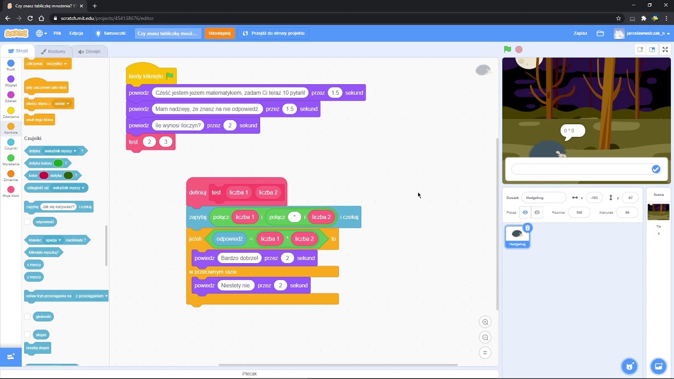The image size is (674, 379).
Task: Open the z przeciąganiem dropdown
Action: pos(91,296)
